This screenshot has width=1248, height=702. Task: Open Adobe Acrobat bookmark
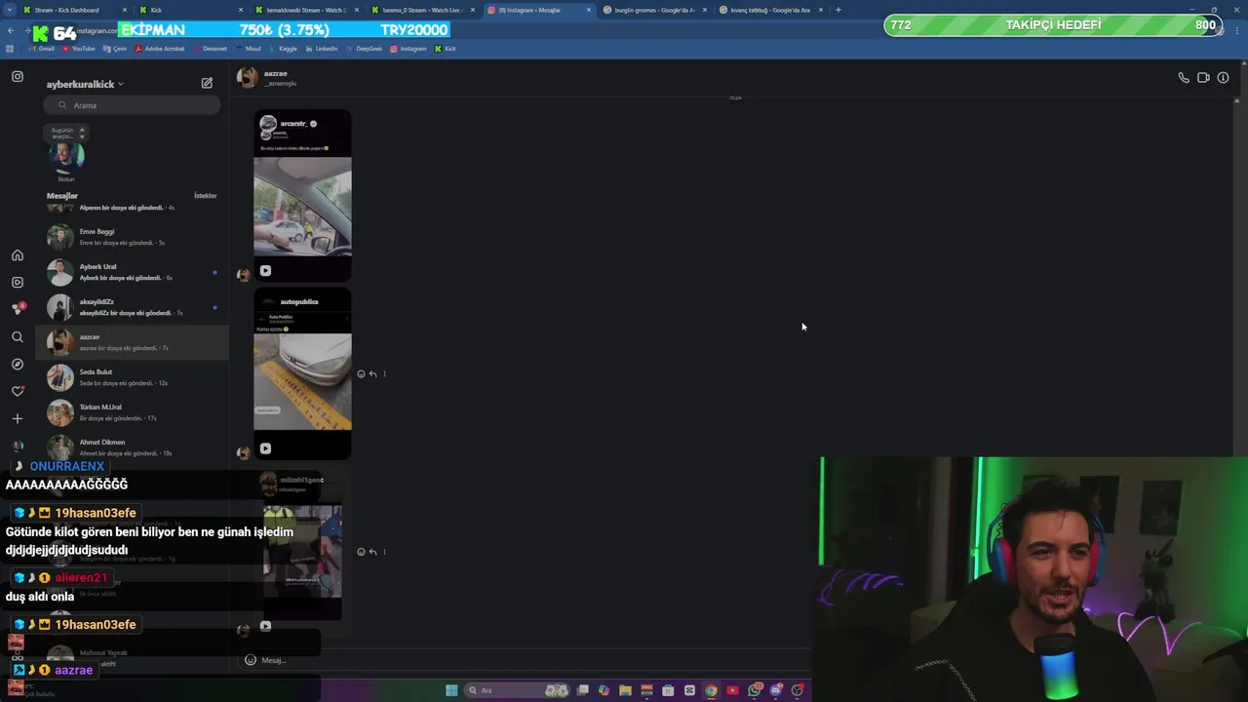click(x=160, y=49)
